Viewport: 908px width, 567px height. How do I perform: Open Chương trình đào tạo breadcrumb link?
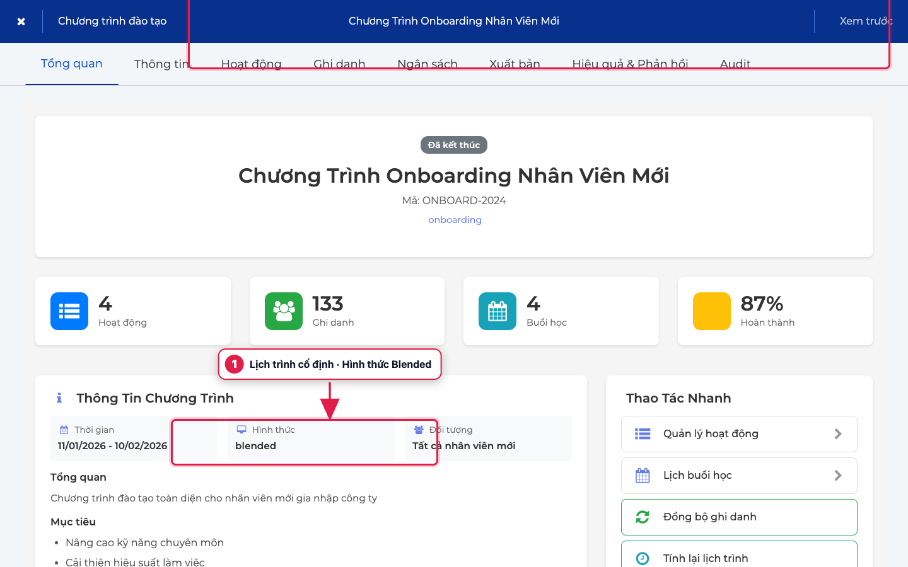pos(112,21)
